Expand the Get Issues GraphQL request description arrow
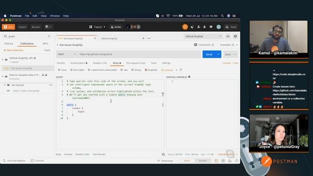 tap(58, 45)
